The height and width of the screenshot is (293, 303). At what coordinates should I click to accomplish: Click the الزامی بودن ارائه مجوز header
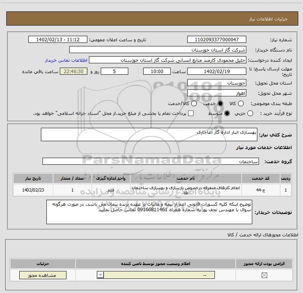click(264, 264)
